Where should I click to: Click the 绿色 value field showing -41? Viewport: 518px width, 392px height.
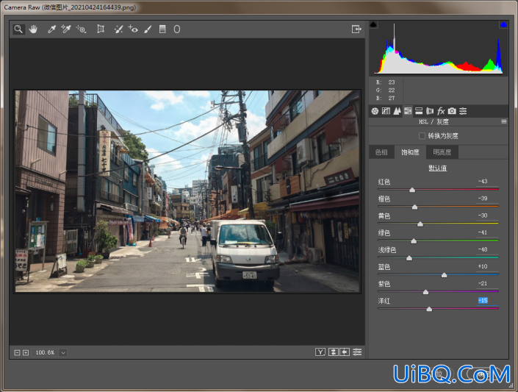click(487, 232)
